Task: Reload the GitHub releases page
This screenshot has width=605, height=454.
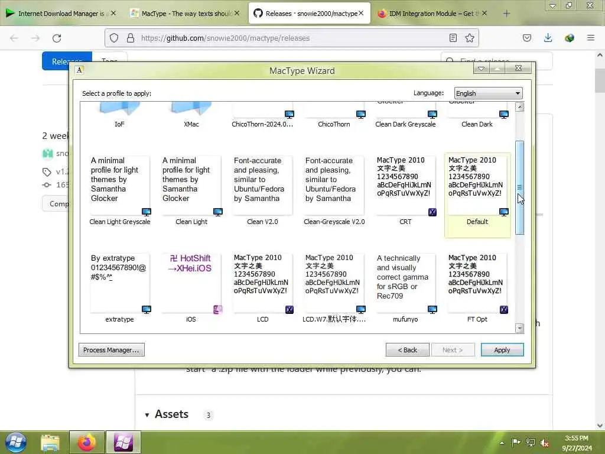Action: (x=57, y=38)
